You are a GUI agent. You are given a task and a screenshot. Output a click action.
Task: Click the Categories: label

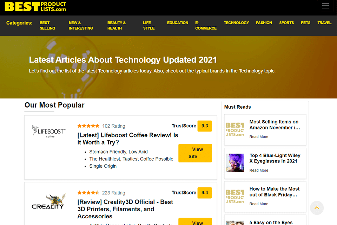pos(19,23)
